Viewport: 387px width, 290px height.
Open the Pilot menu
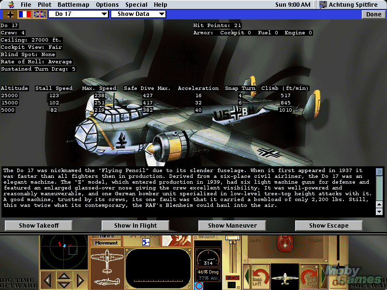(45, 5)
